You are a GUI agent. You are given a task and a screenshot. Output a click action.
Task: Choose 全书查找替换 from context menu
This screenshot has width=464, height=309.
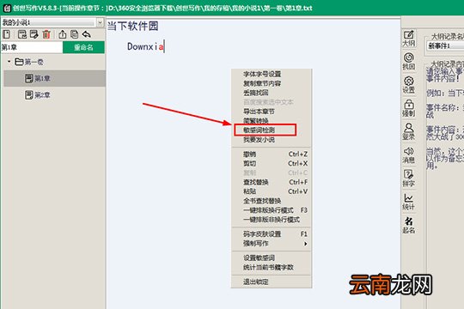point(271,201)
